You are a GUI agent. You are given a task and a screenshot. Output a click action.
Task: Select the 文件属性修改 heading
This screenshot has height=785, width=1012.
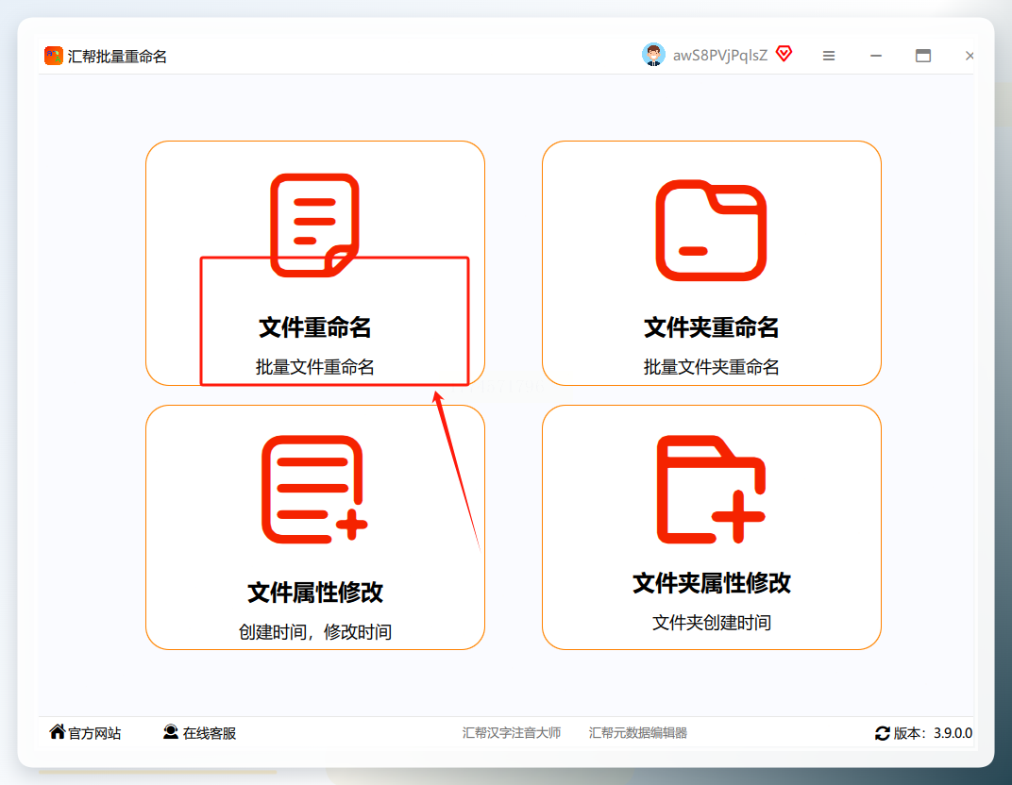point(315,593)
